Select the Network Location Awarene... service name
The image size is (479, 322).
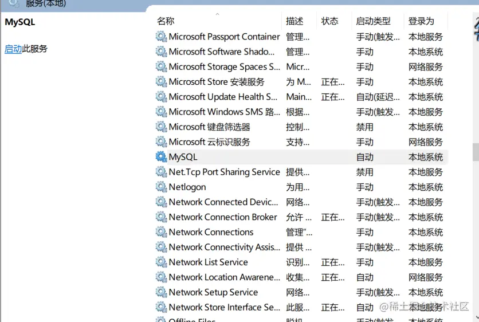(224, 277)
